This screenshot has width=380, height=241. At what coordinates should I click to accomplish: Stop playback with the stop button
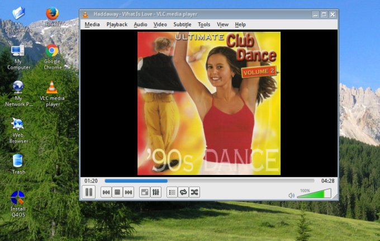point(117,192)
